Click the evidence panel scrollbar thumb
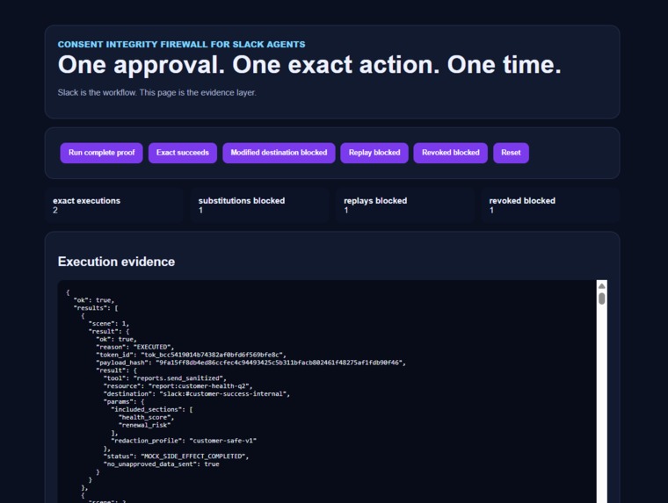Screen dimensions: 668x503 click(601, 298)
